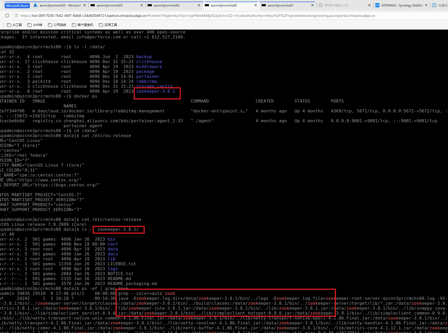Click the backup directory name
Screen dimensions: 448x333
pos(144,57)
